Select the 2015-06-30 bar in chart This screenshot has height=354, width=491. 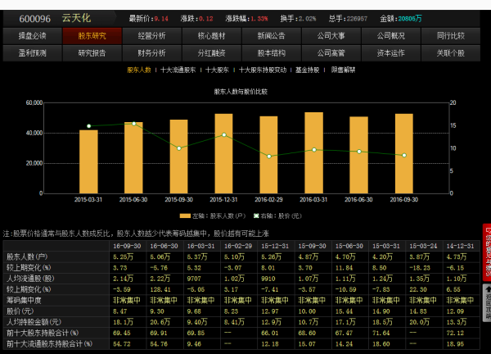click(x=133, y=157)
